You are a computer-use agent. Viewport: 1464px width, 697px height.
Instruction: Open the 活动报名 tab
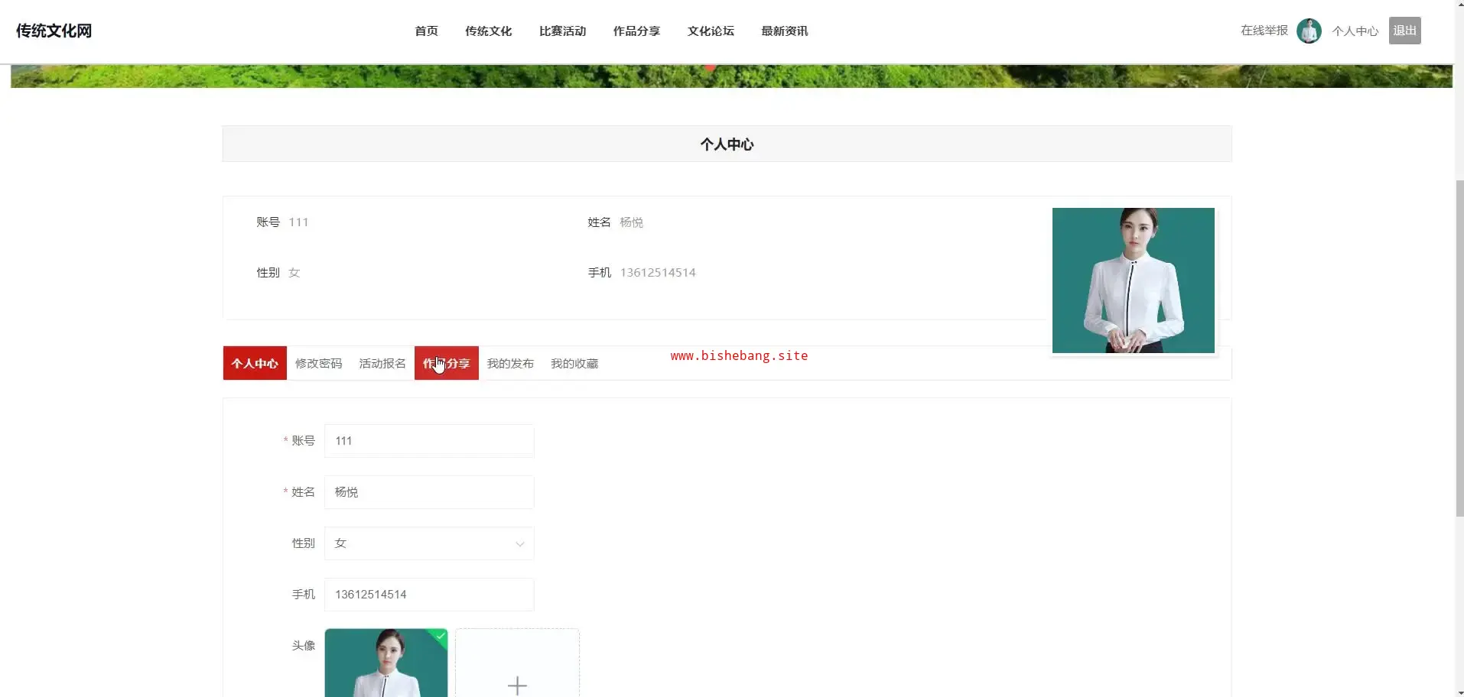tap(382, 363)
